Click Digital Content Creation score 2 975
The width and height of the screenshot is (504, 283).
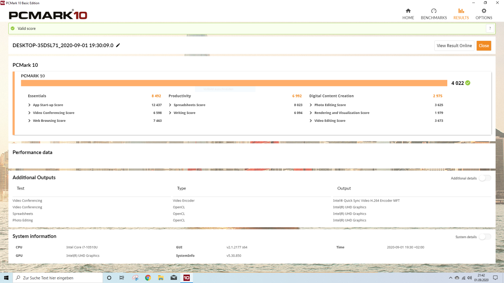point(438,96)
